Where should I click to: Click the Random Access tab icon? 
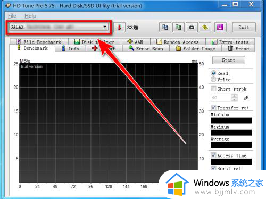pyautogui.click(x=159, y=41)
